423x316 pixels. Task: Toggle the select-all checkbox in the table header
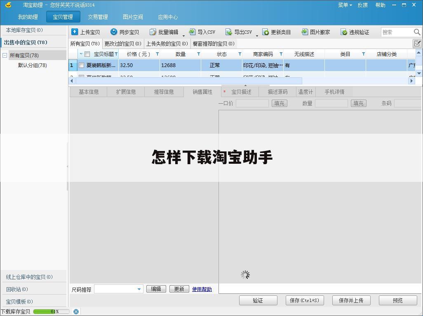point(87,54)
